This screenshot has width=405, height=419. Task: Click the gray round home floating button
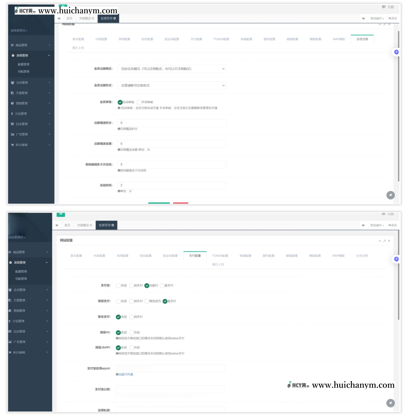[x=390, y=195]
